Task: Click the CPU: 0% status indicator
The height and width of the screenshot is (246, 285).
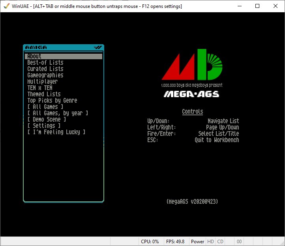Action: pyautogui.click(x=150, y=241)
